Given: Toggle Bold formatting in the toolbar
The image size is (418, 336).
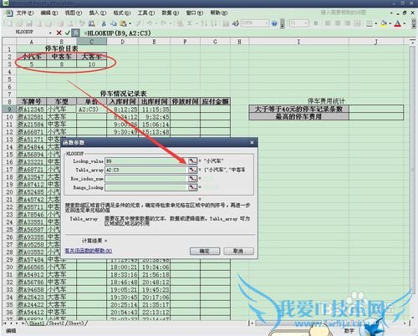Looking at the screenshot, I should pyautogui.click(x=316, y=23).
